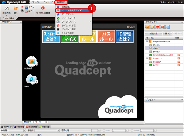Switch to the DRC結果 tab
This screenshot has height=137, width=184.
32,127
